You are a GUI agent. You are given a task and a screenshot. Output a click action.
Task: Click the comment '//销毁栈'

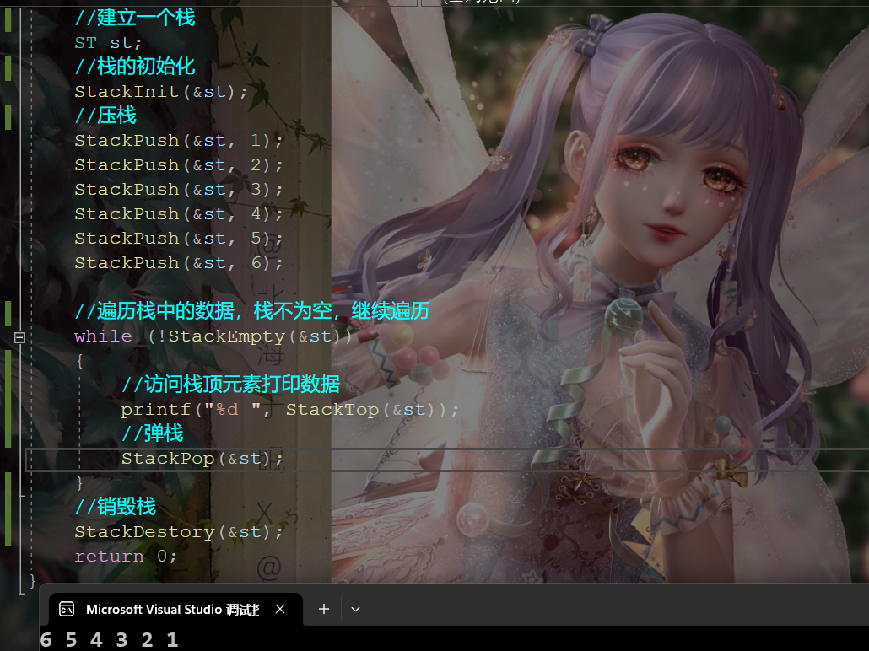point(116,507)
